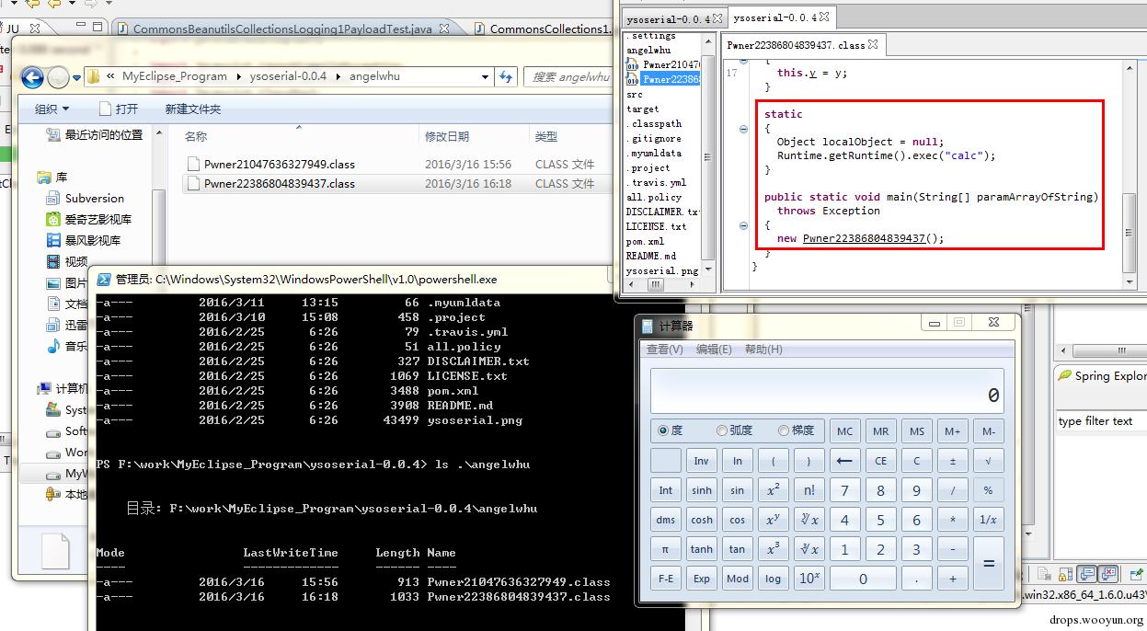Click the refresh icon beside address bar
The image size is (1147, 631).
505,77
